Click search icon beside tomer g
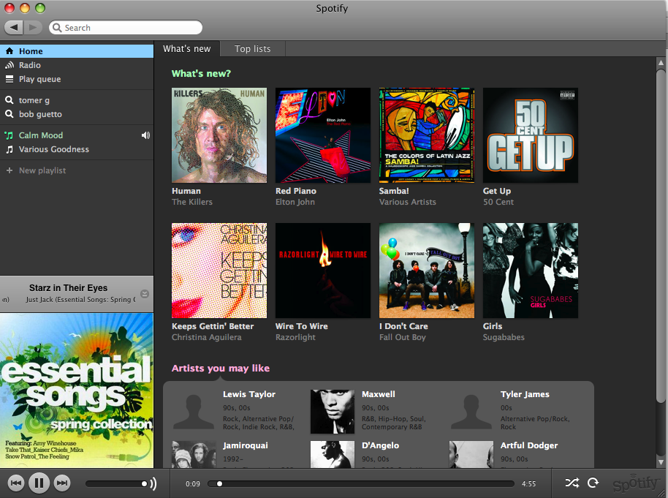The image size is (668, 498). pyautogui.click(x=9, y=100)
